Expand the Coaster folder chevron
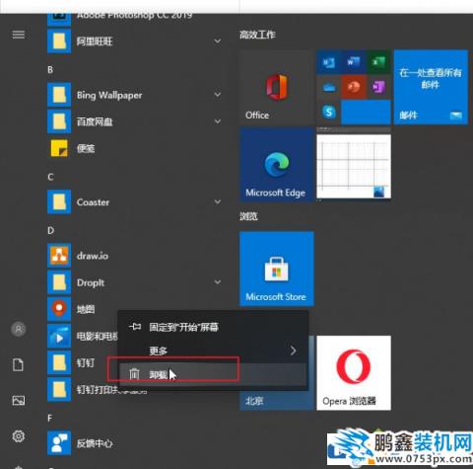Image resolution: width=473 pixels, height=469 pixels. pos(218,201)
